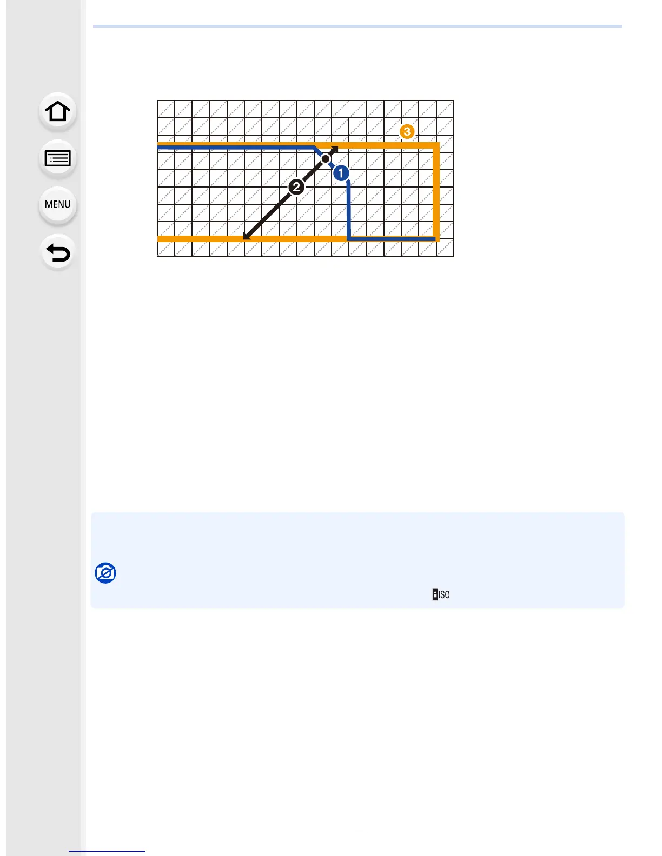The image size is (662, 856).
Task: Click the ISO icon in note box
Action: (x=441, y=594)
